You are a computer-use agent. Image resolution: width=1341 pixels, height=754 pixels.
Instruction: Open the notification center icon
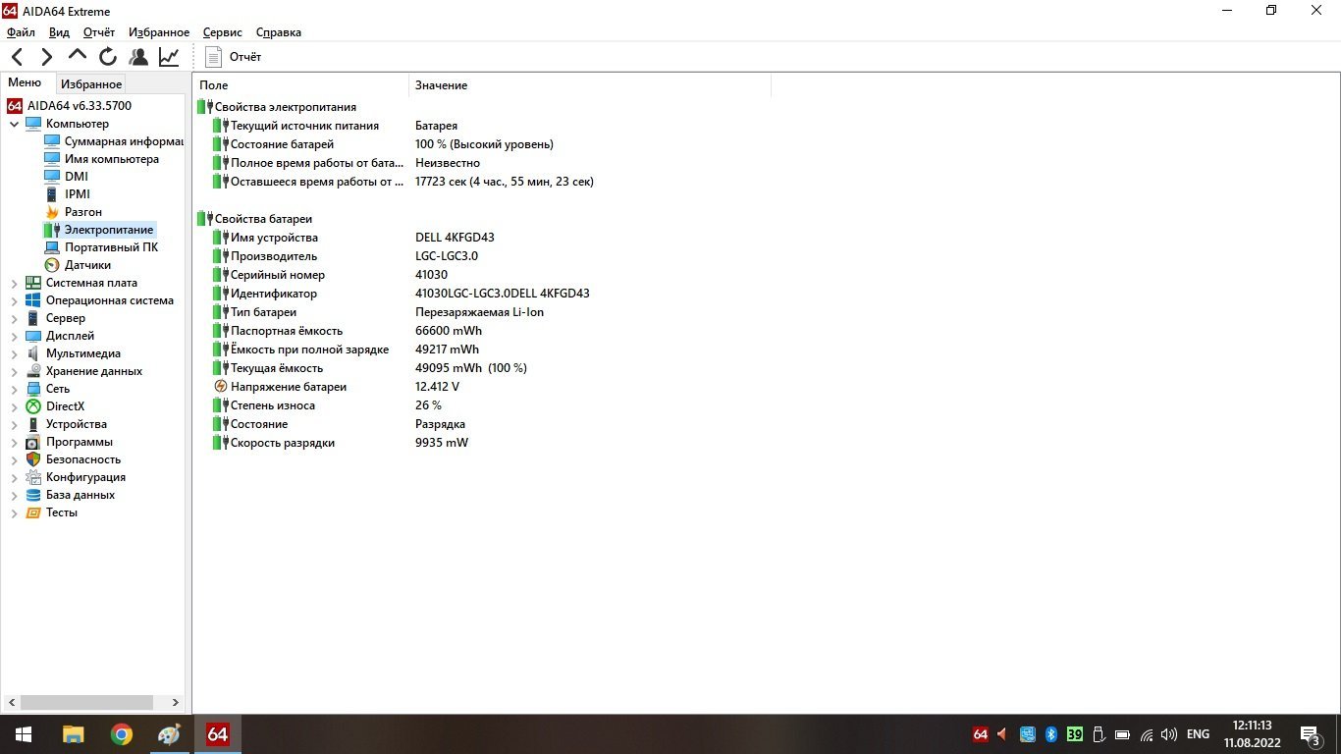click(x=1310, y=734)
